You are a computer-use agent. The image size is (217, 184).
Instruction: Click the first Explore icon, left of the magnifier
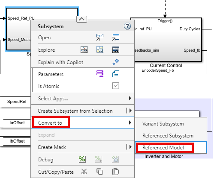(84, 50)
